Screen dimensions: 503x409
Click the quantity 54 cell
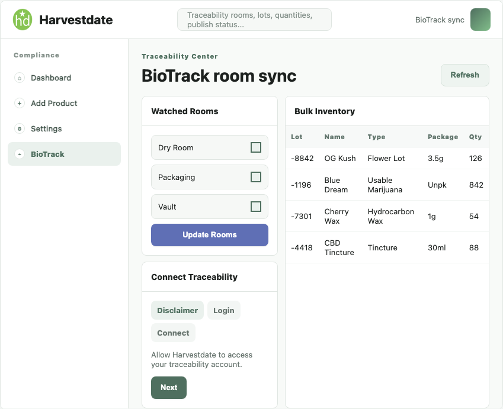473,217
